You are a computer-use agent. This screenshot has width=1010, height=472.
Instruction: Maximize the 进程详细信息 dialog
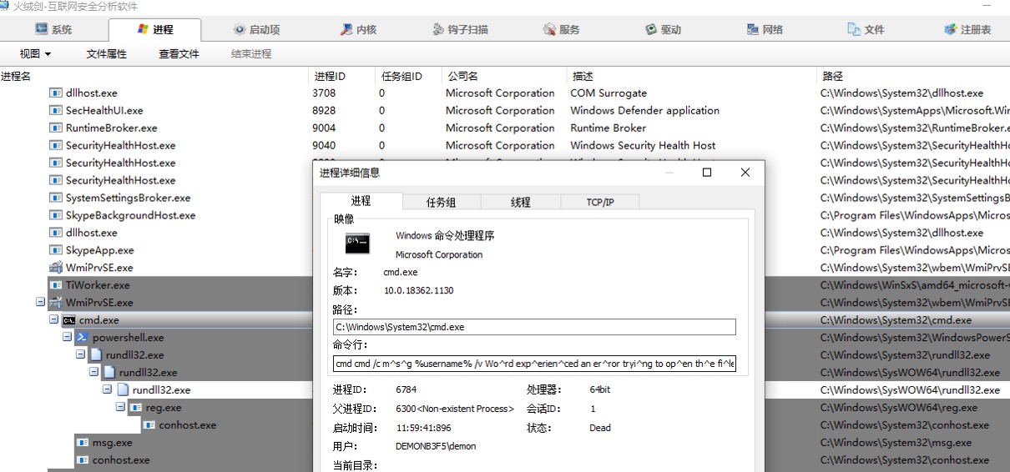(706, 173)
